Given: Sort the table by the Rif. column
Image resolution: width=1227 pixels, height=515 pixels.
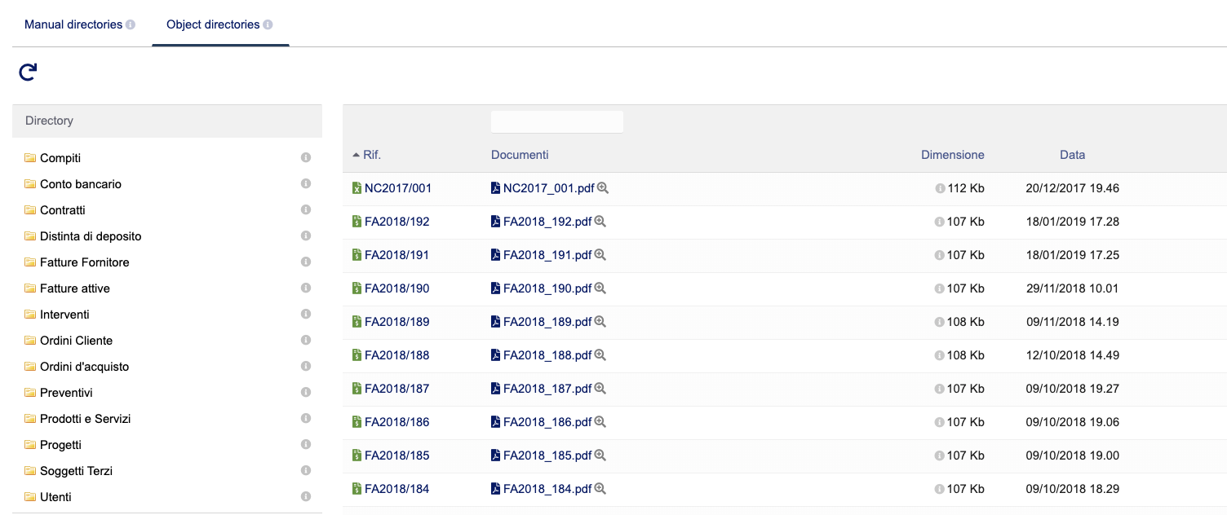Looking at the screenshot, I should tap(372, 155).
